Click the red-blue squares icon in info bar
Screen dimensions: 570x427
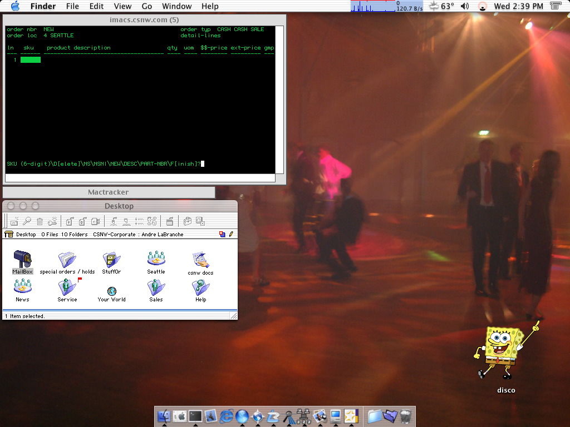click(223, 235)
